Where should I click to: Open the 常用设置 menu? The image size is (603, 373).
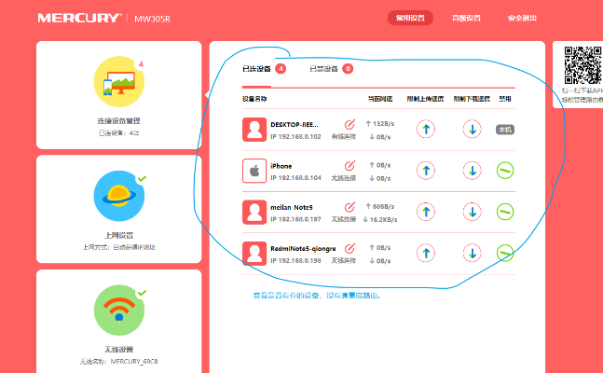410,18
